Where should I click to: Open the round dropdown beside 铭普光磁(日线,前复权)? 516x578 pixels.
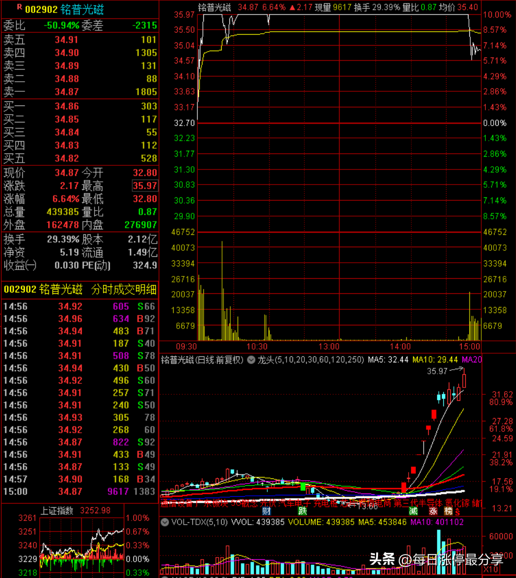tap(251, 360)
